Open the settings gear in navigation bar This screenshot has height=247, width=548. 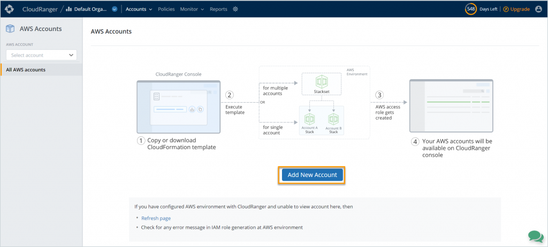point(235,9)
